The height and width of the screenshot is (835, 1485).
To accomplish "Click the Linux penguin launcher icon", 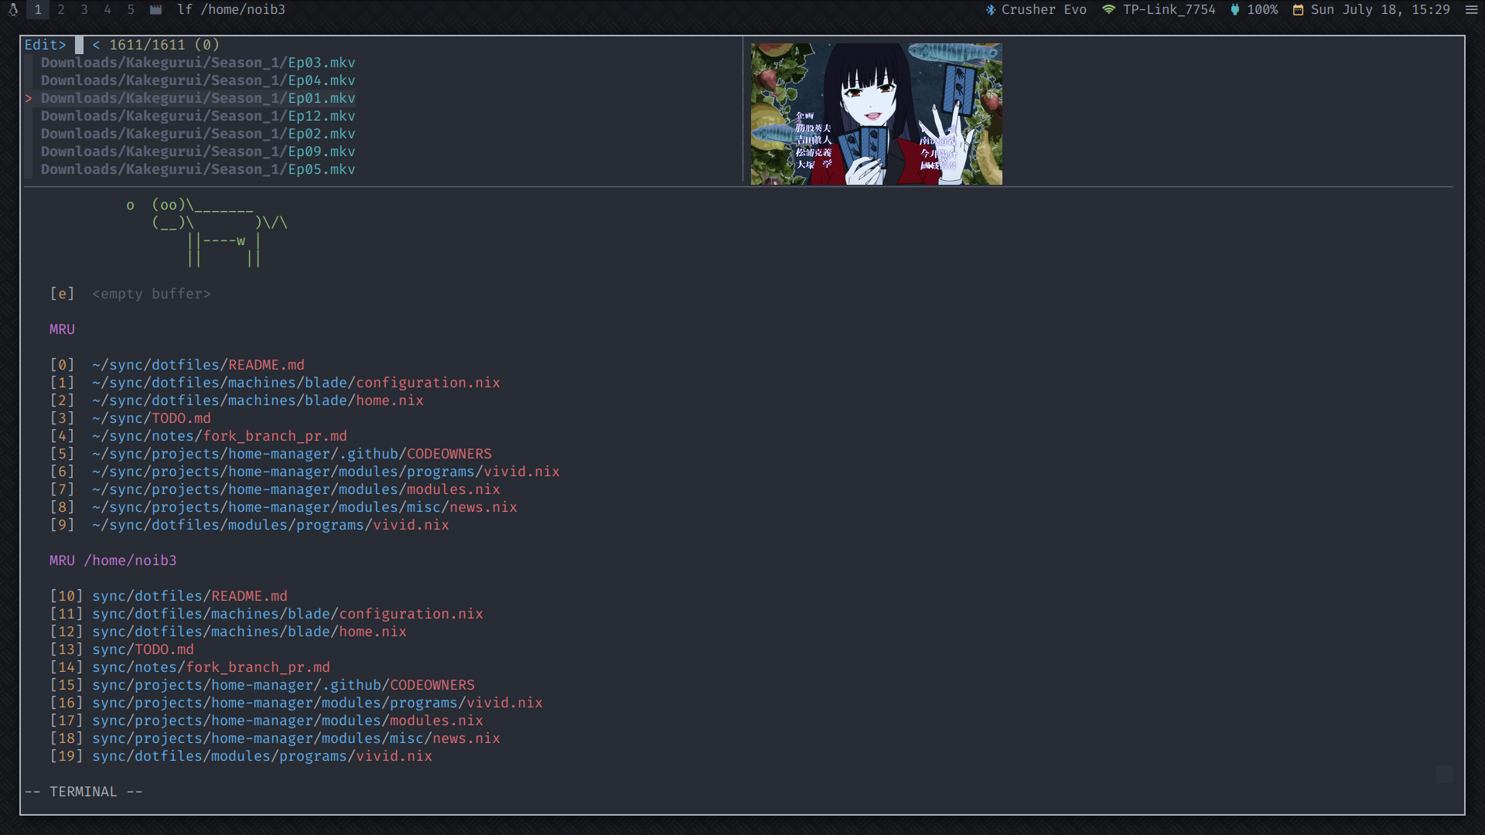I will click(x=13, y=10).
